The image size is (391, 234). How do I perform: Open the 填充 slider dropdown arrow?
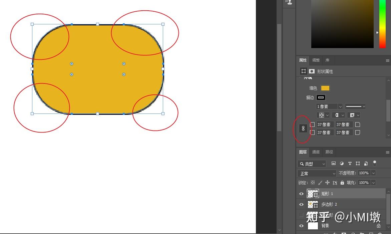374,183
